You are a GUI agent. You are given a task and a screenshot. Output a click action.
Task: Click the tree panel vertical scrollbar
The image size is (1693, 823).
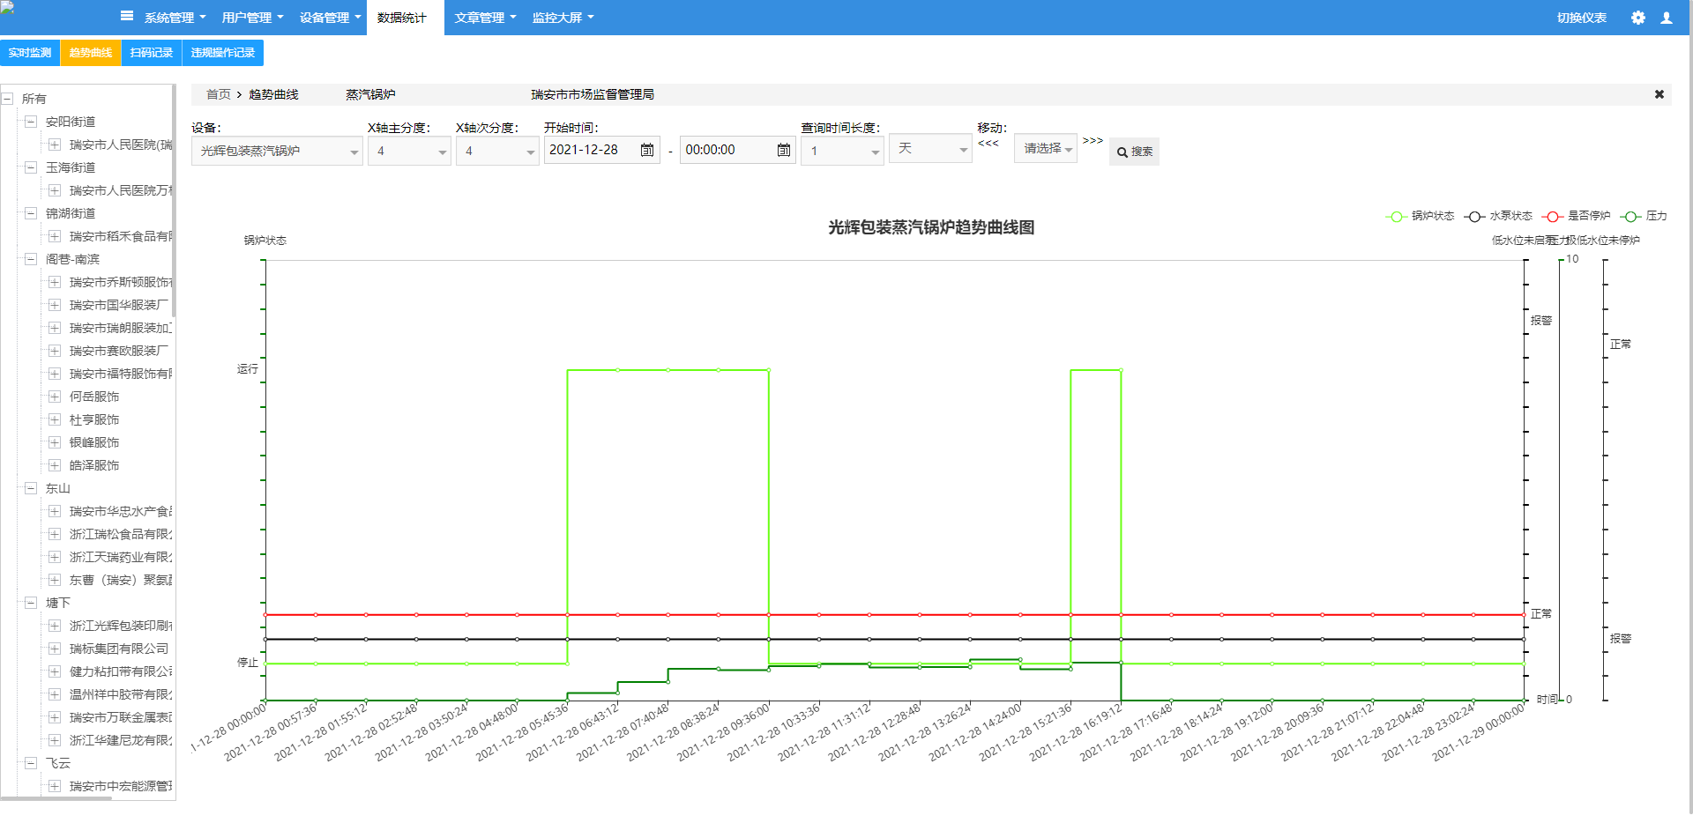click(x=174, y=201)
